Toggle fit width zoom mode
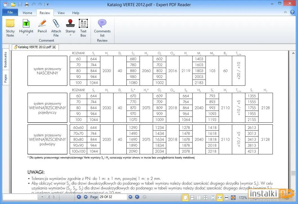Screen dimensions: 298x204 click(x=220, y=198)
